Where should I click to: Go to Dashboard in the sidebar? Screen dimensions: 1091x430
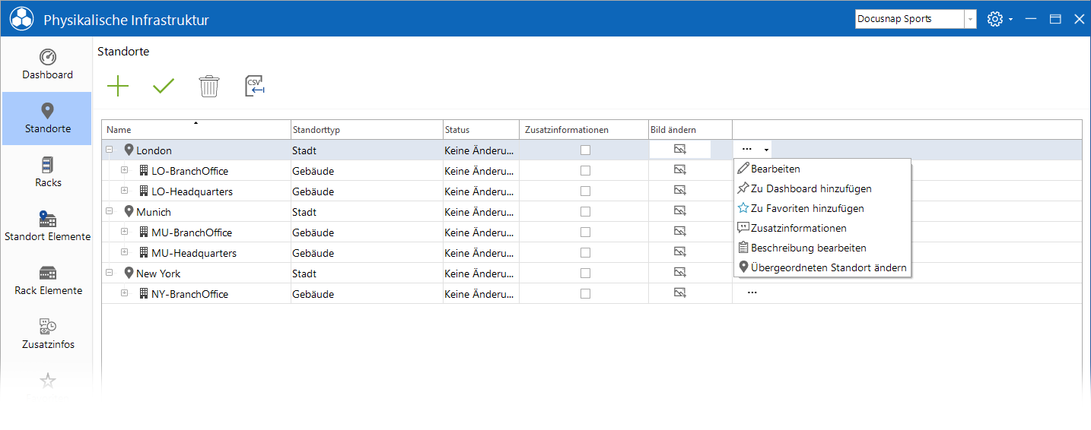[x=47, y=64]
